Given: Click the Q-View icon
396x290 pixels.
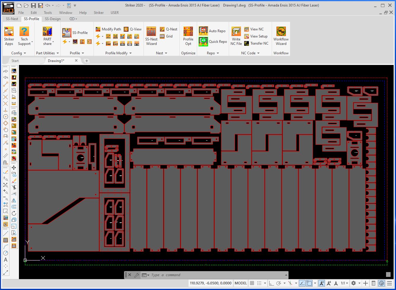Looking at the screenshot, I should pyautogui.click(x=133, y=29).
